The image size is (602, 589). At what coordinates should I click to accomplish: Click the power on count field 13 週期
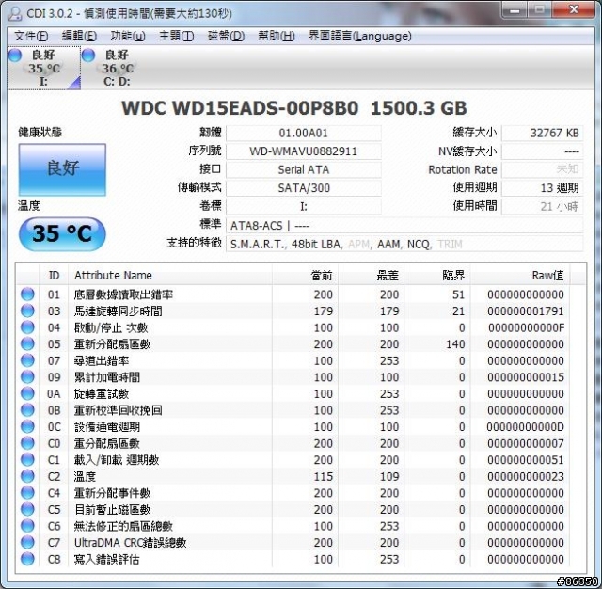[x=543, y=188]
